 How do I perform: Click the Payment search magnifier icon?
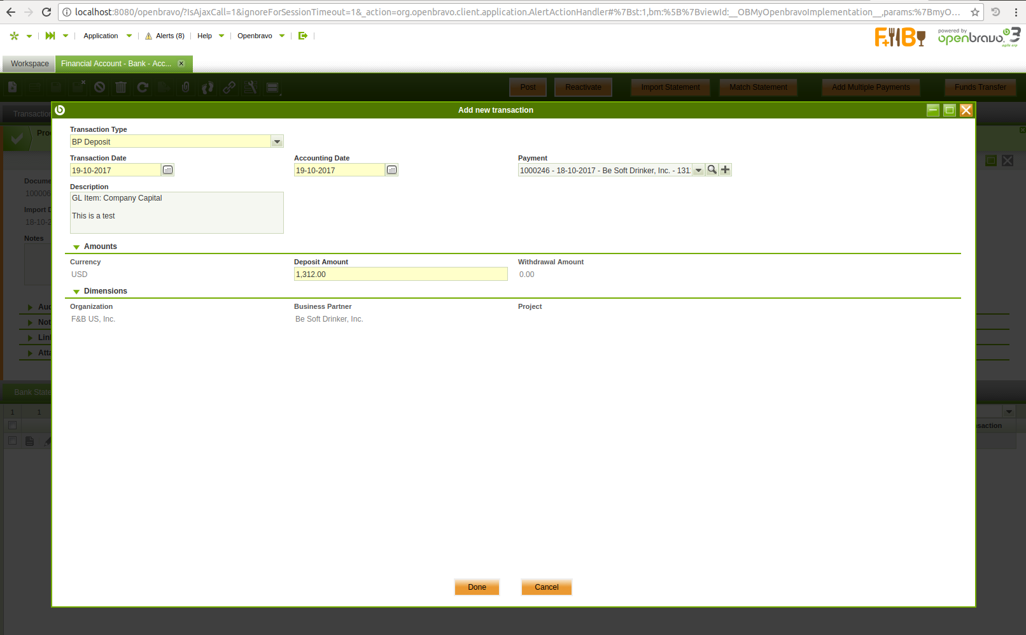point(712,170)
